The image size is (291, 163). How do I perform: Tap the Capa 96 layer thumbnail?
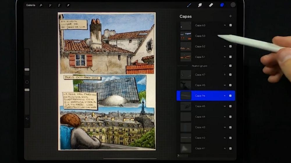pyautogui.click(x=186, y=96)
